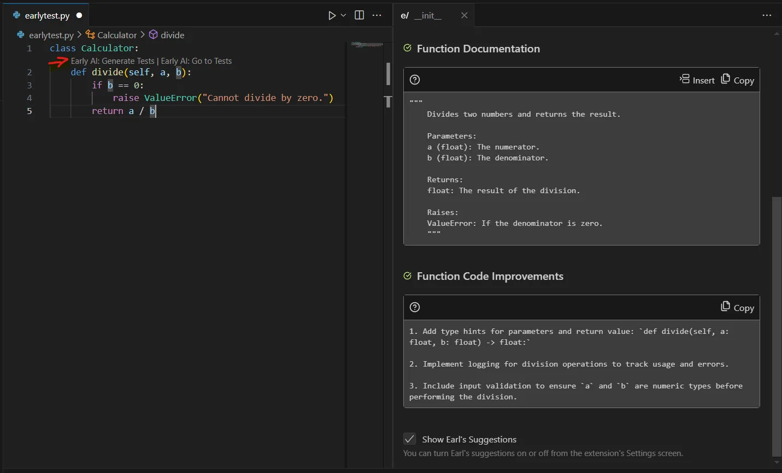
Task: Click suggestion 1 about adding type hints
Action: [x=568, y=337]
